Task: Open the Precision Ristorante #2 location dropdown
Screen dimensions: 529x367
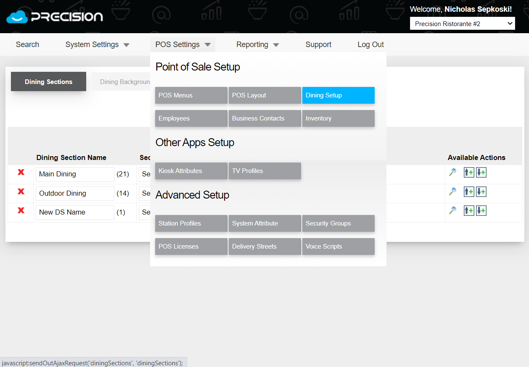Action: click(463, 24)
